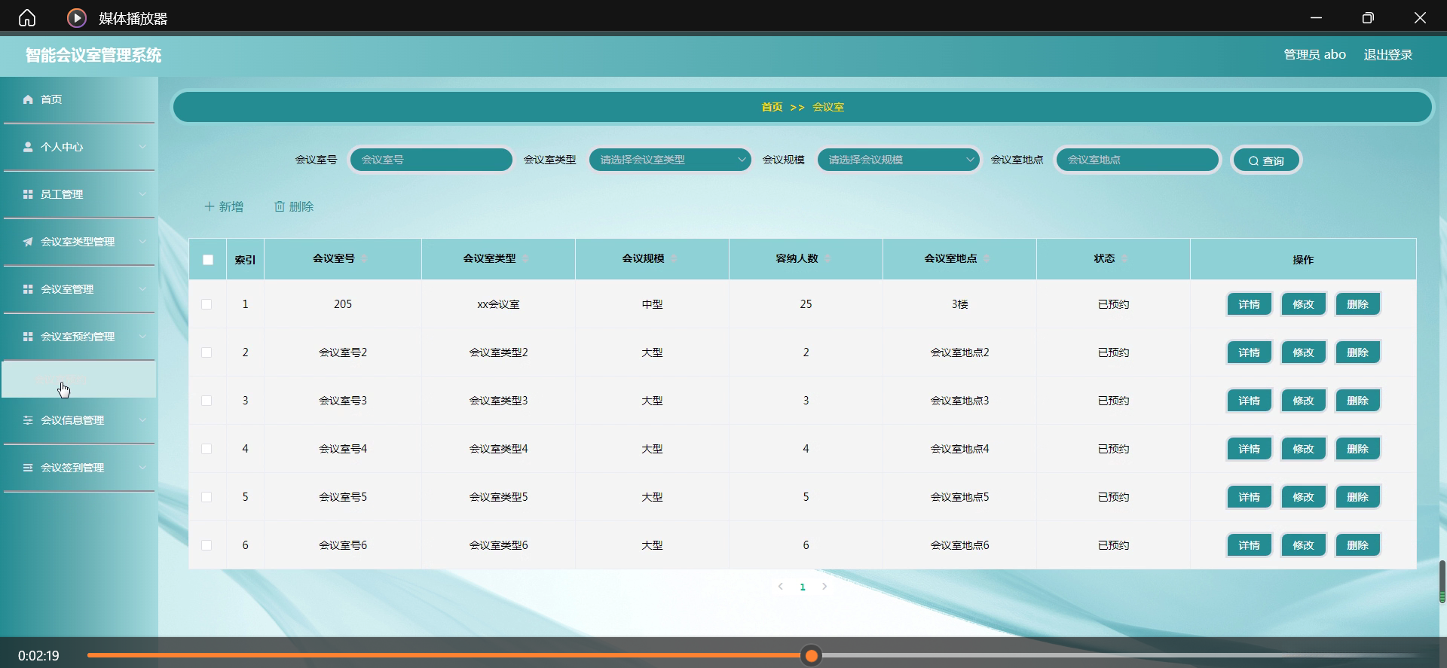Click the 查询 search button
Image resolution: width=1447 pixels, height=668 pixels.
click(x=1266, y=160)
